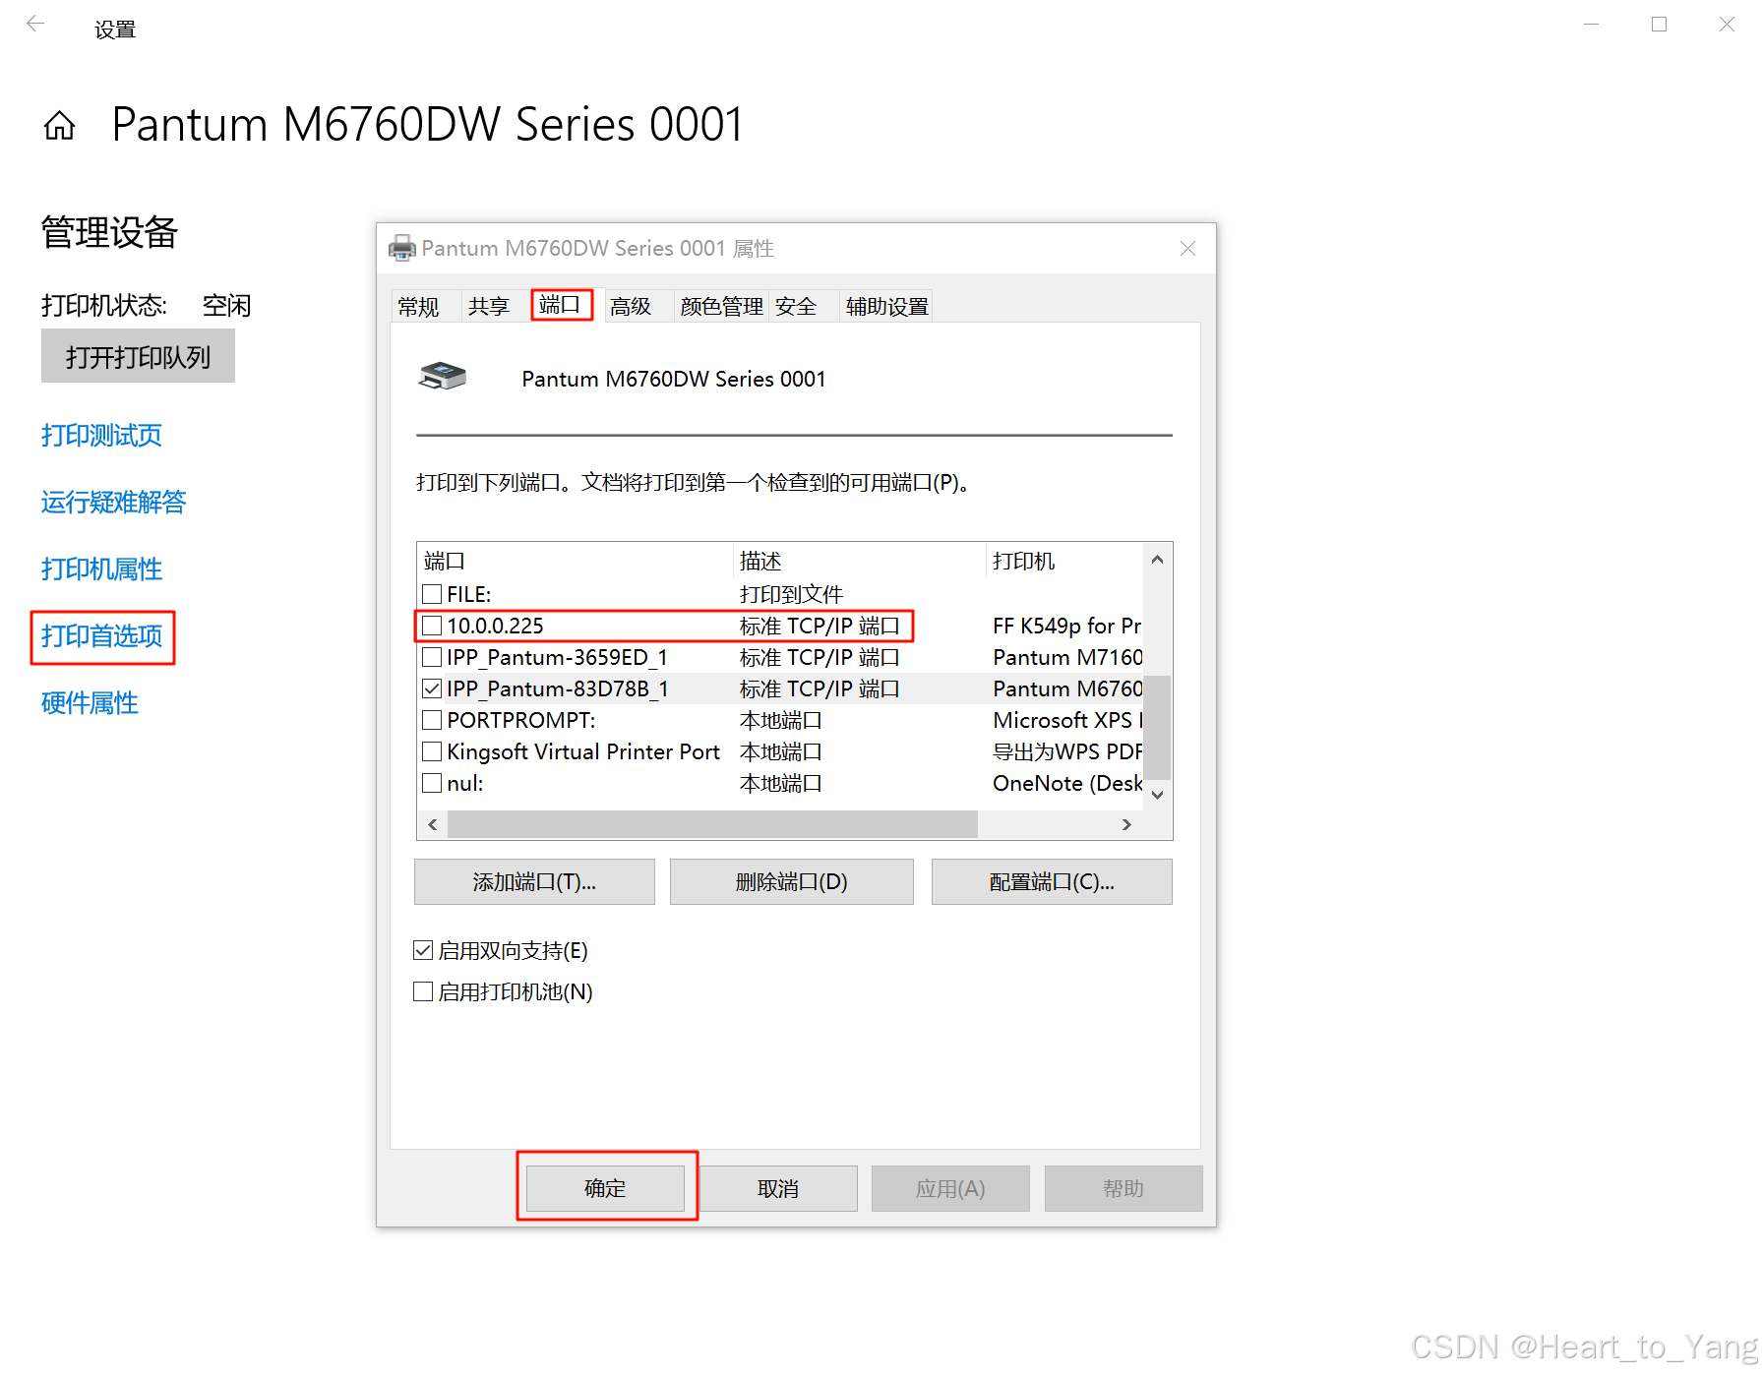Click 打印到文件 description cell
This screenshot has height=1376, width=1762.
click(x=791, y=594)
